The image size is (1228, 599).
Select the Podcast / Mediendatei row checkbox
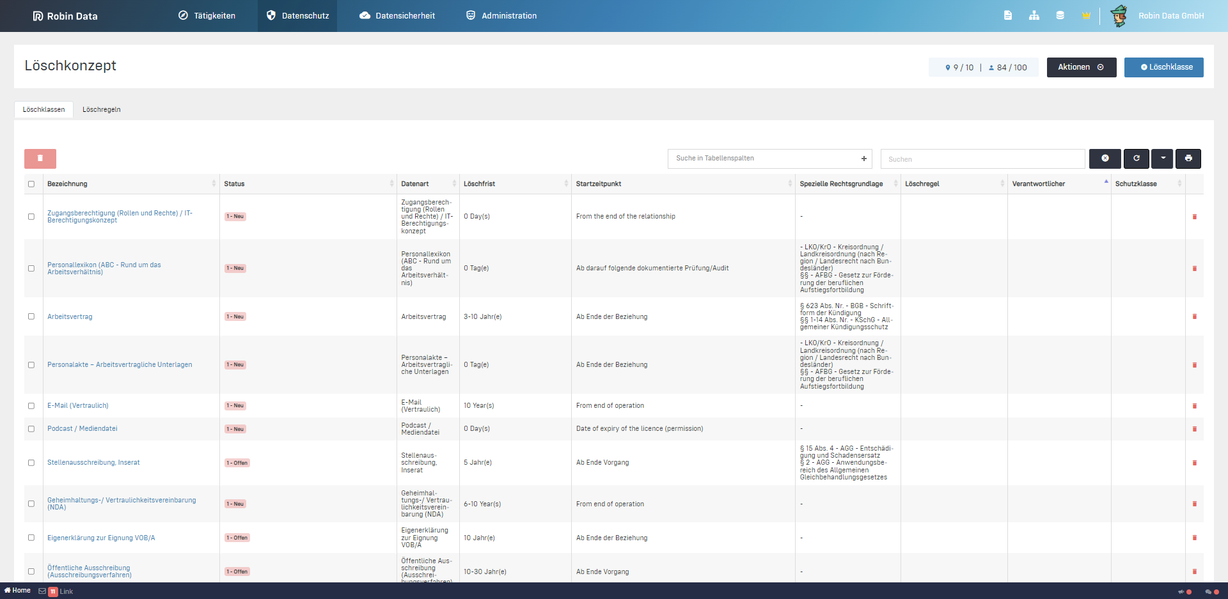[31, 429]
